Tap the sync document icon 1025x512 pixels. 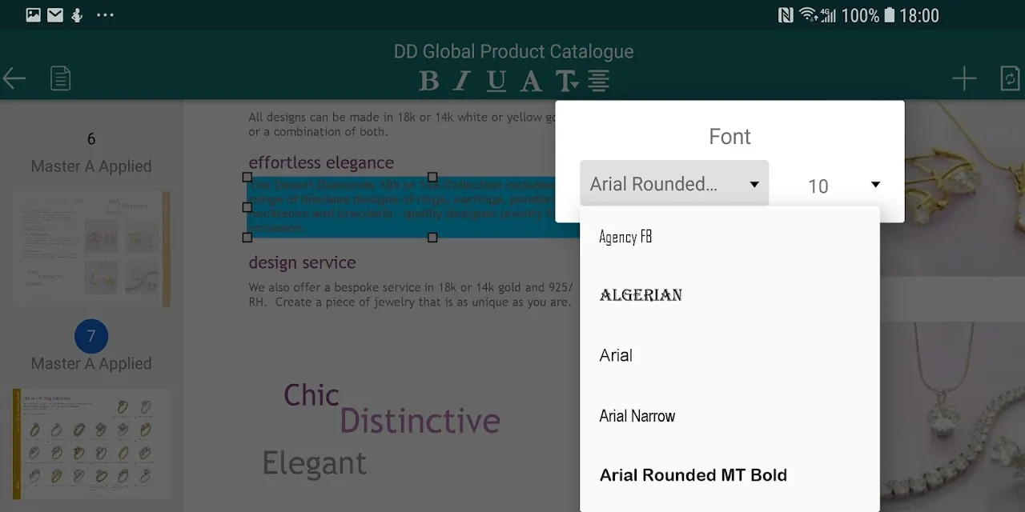click(1010, 78)
